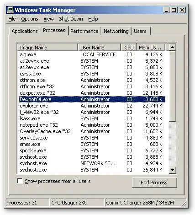Sort by Image Name column header
This screenshot has height=215, width=195.
click(47, 48)
